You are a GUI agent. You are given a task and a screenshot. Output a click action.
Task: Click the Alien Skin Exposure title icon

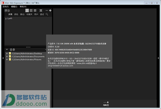[3, 3]
